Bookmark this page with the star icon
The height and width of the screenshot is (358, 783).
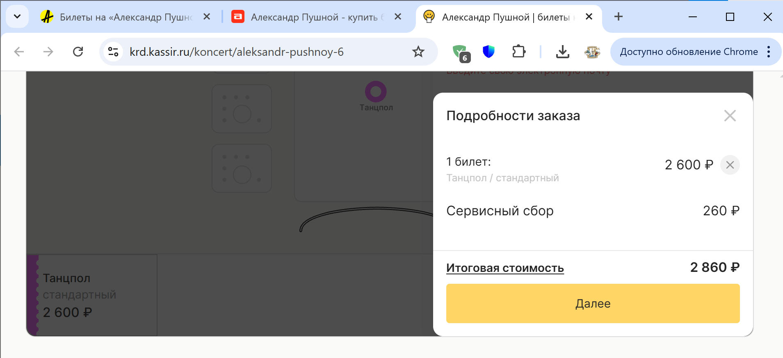coord(418,52)
